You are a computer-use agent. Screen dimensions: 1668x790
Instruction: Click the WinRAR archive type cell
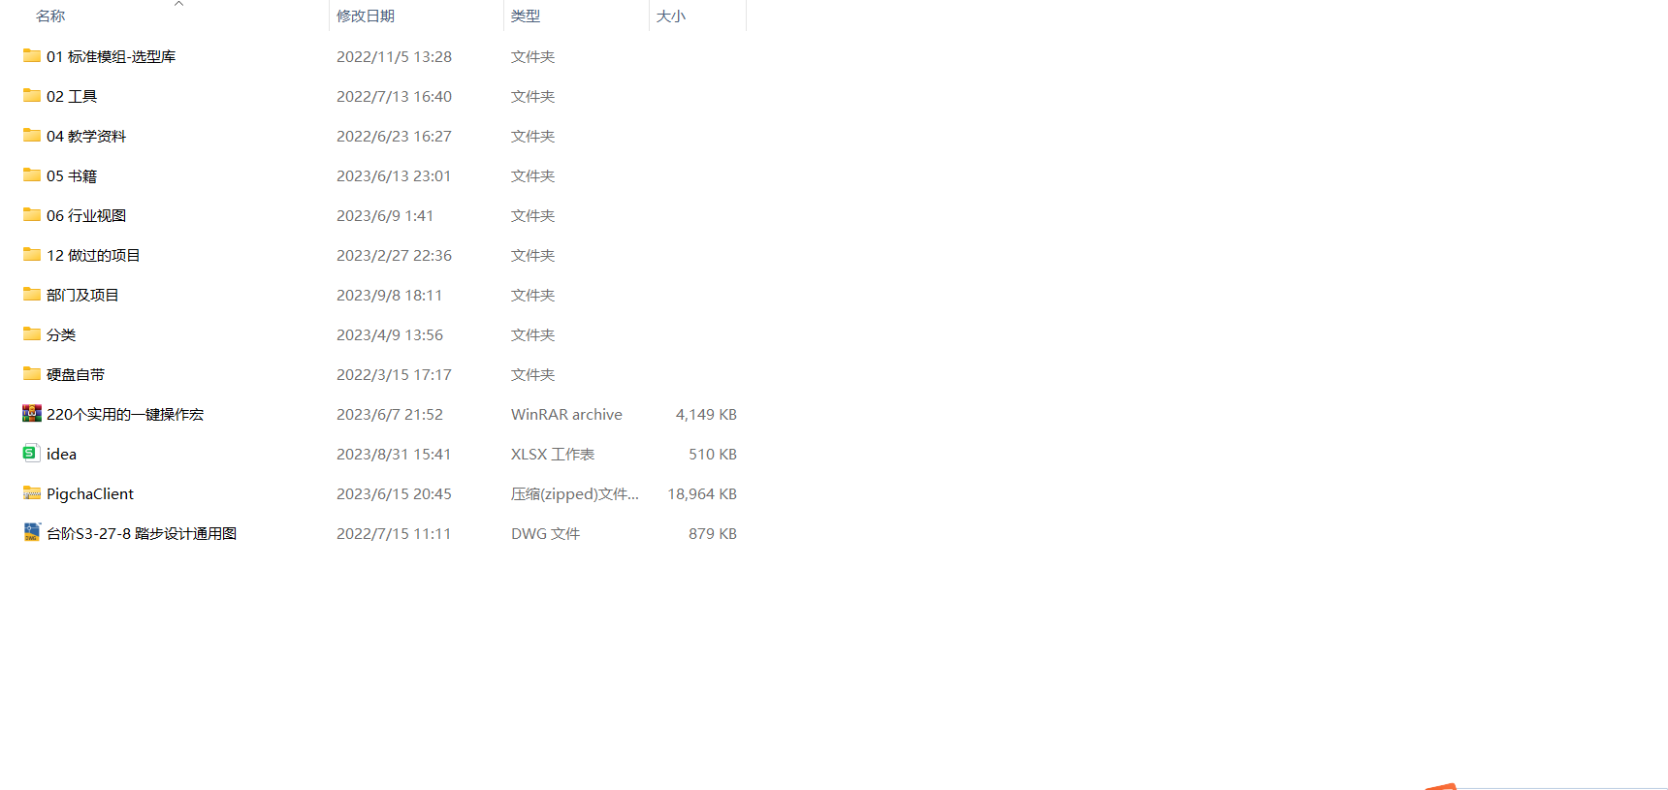click(x=566, y=415)
